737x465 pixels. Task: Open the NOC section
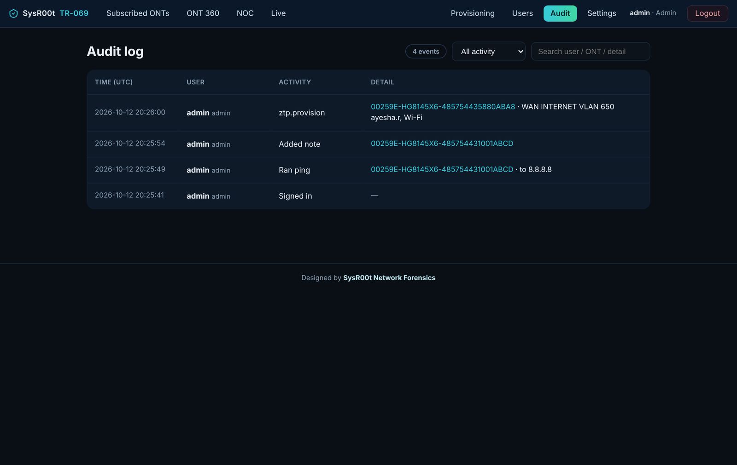point(245,13)
